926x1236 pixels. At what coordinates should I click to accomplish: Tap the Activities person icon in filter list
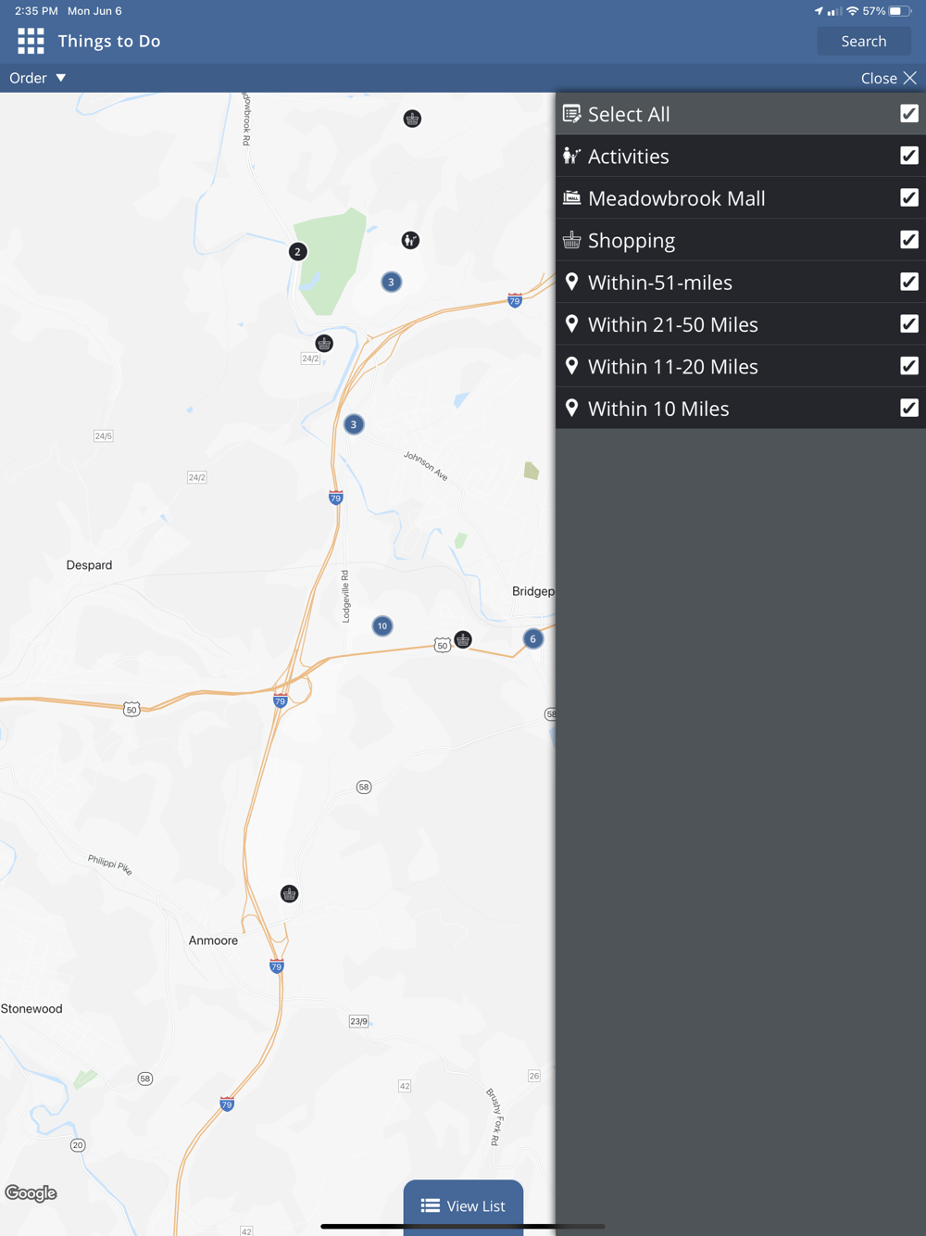coord(572,156)
